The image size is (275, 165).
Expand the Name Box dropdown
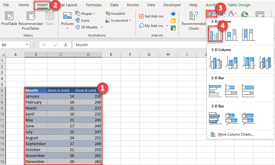pos(26,45)
